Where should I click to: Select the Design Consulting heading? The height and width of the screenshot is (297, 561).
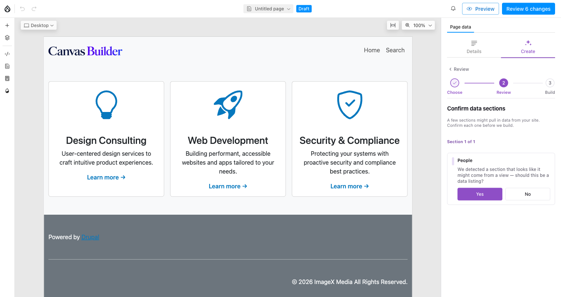106,141
